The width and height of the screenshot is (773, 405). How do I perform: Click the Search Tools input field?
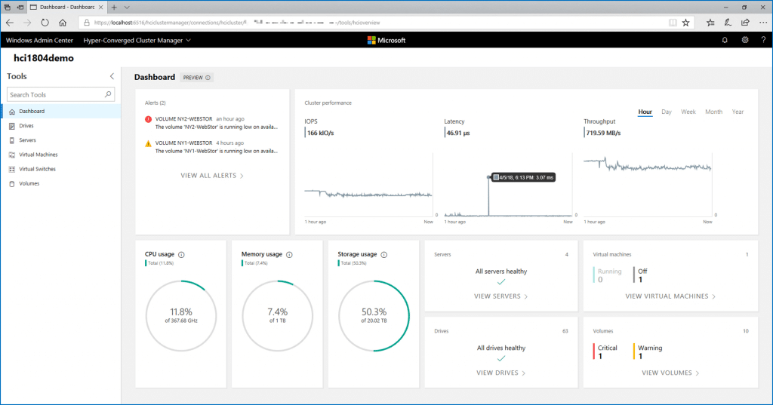(x=60, y=94)
